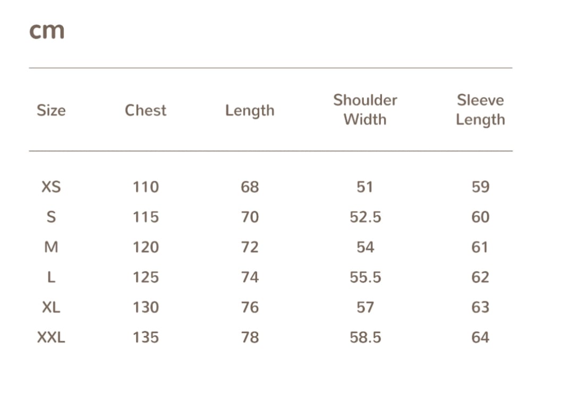570x405 pixels.
Task: Click the Size column header
Action: point(51,111)
